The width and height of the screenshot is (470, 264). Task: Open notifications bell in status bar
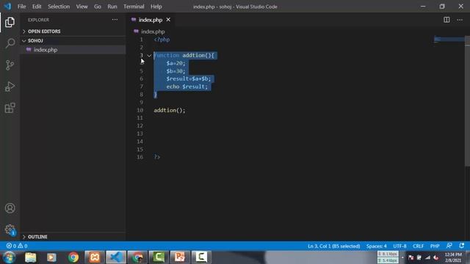tap(462, 246)
